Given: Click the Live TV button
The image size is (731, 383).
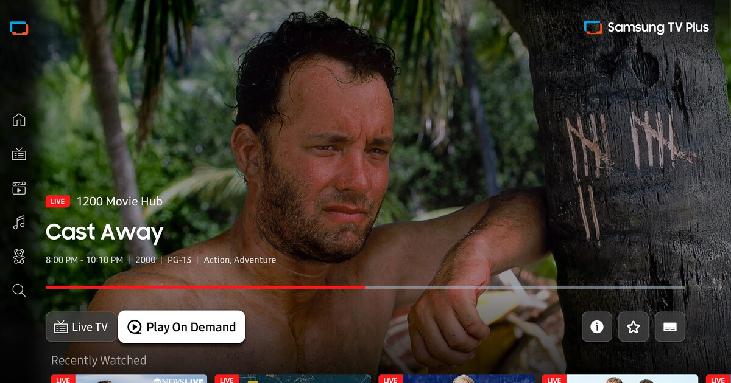Looking at the screenshot, I should (x=81, y=327).
